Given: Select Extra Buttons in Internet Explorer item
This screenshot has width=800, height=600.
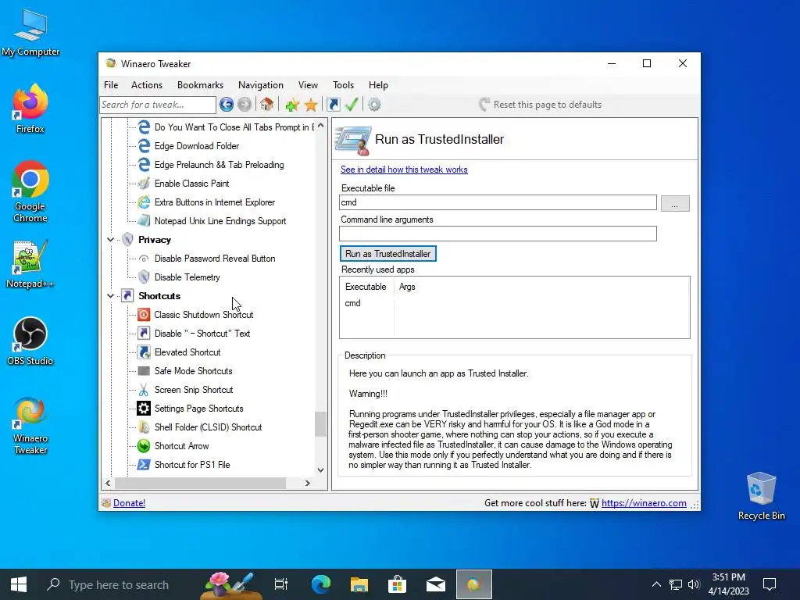Looking at the screenshot, I should pyautogui.click(x=215, y=202).
